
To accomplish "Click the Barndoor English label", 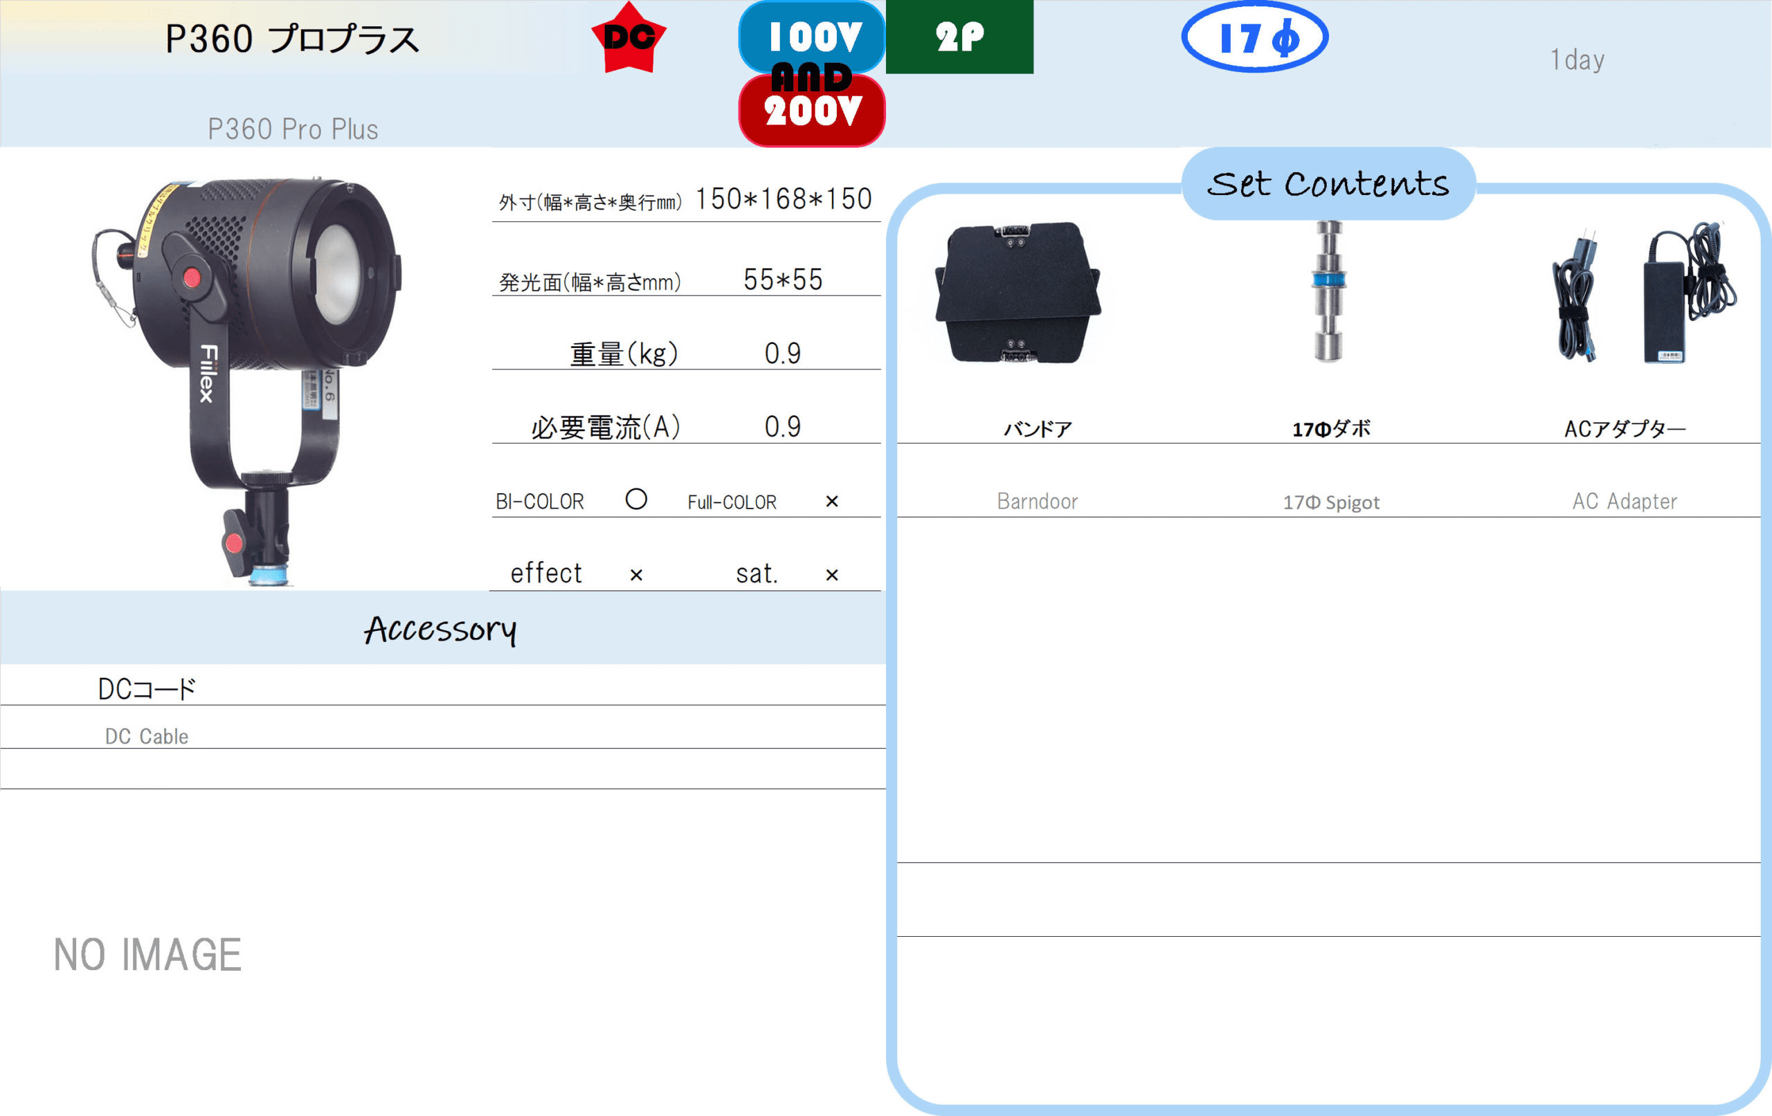I will [1038, 502].
